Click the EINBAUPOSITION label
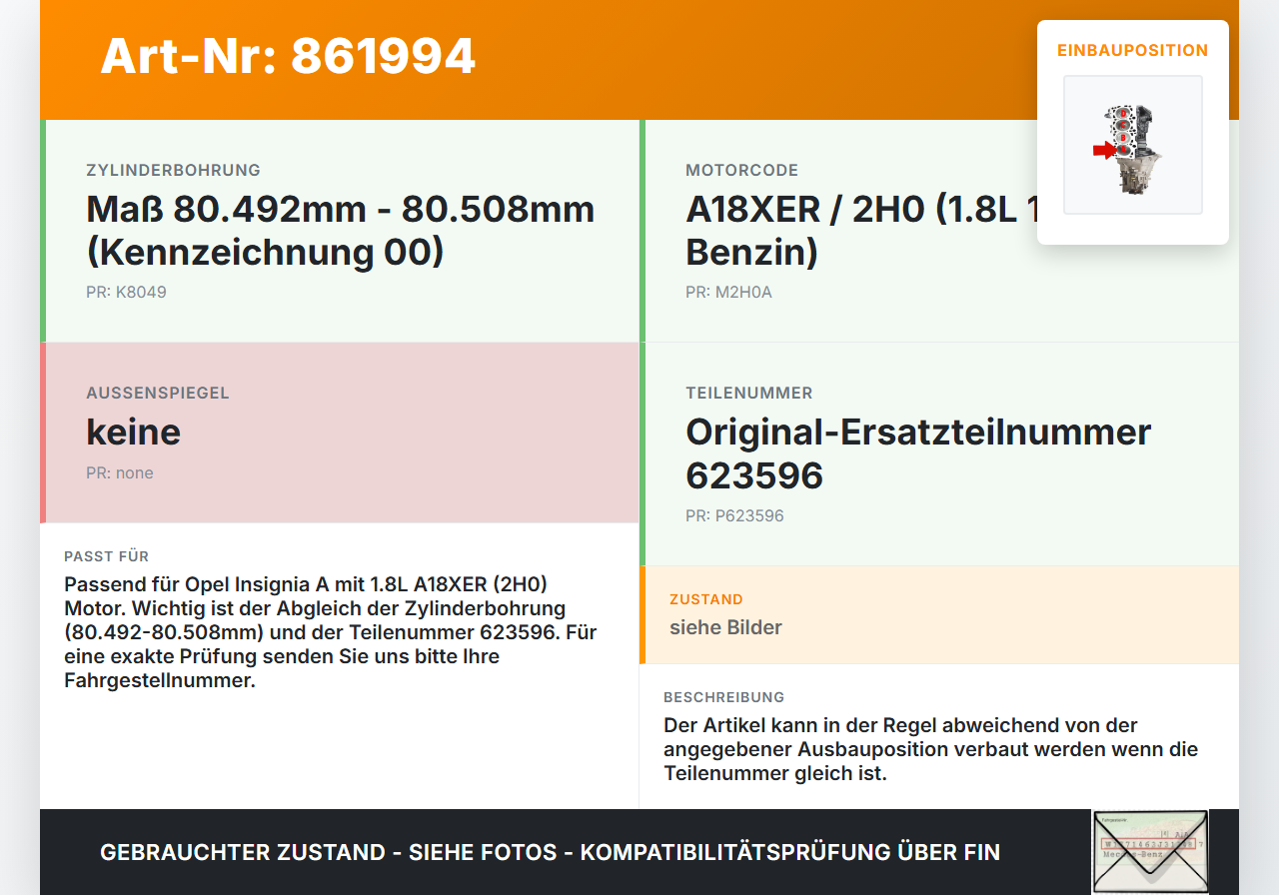The width and height of the screenshot is (1279, 895). tap(1133, 50)
